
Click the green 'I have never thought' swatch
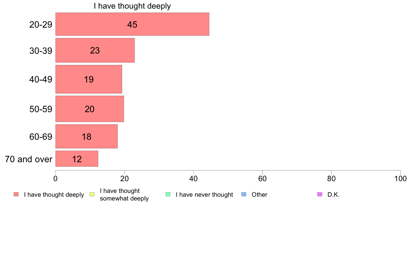click(x=168, y=194)
